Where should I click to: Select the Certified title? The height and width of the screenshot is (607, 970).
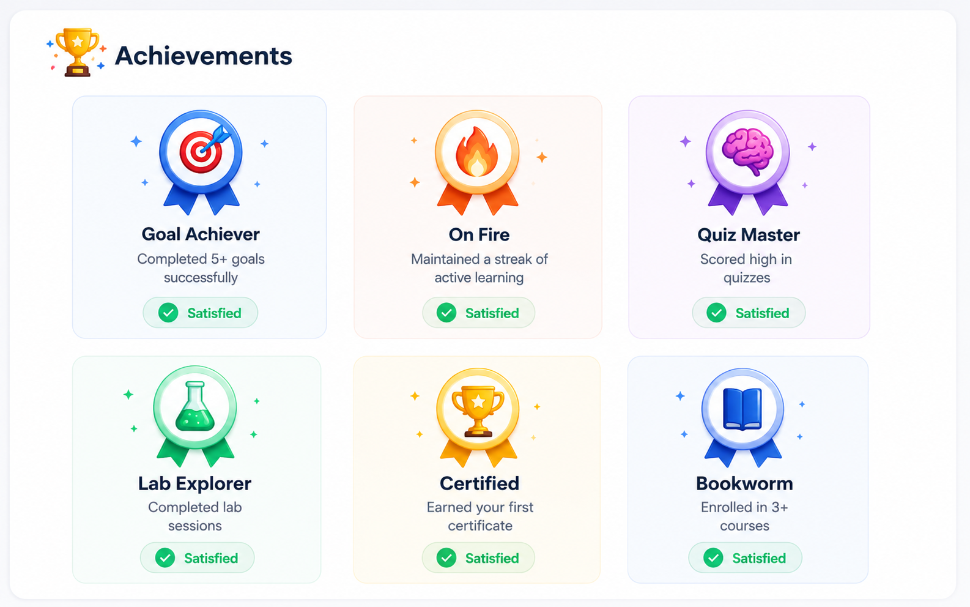click(x=479, y=483)
